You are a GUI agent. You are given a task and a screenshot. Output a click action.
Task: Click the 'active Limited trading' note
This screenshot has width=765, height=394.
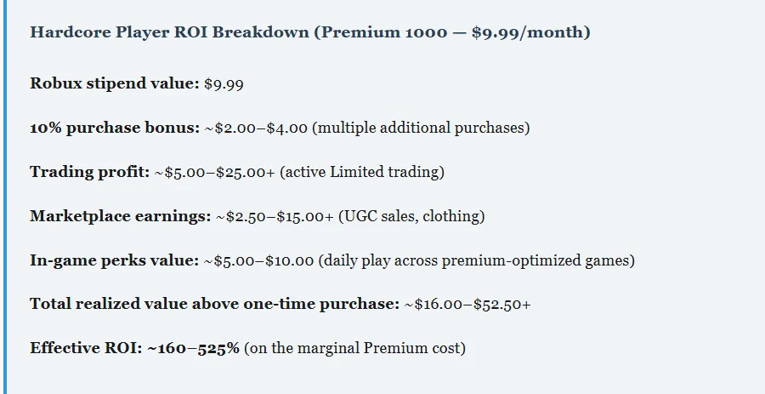(x=362, y=172)
